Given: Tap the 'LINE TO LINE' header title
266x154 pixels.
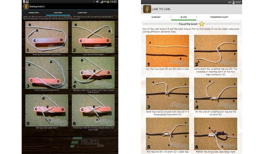Looking at the screenshot, I should point(161,9).
